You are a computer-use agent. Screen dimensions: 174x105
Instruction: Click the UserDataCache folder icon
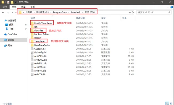pos(32,45)
